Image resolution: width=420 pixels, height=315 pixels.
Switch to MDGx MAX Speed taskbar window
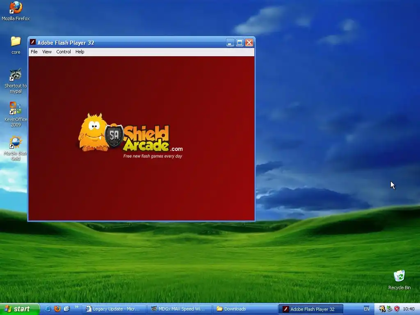[x=180, y=309]
